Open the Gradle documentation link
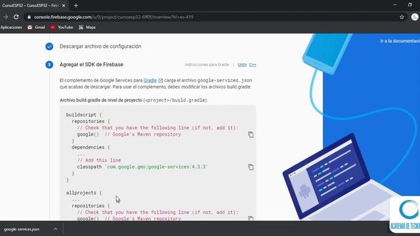The image size is (420, 236). point(150,80)
